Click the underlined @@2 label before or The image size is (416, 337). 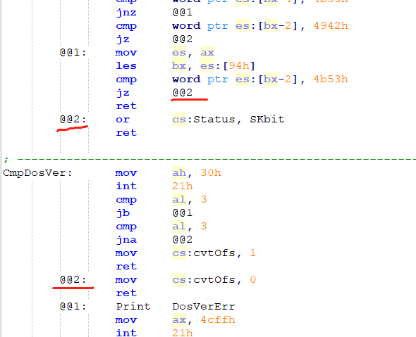click(x=73, y=120)
